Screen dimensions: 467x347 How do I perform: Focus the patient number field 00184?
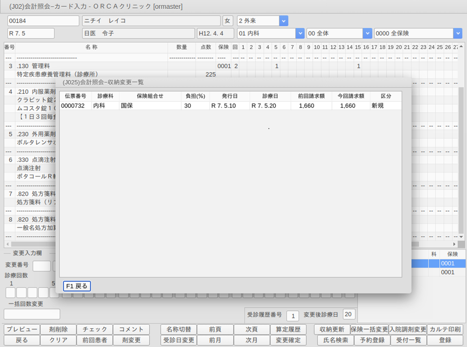(43, 21)
